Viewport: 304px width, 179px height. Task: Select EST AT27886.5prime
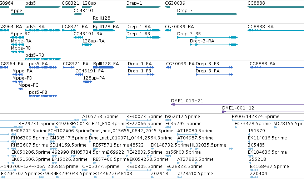pos(187,163)
